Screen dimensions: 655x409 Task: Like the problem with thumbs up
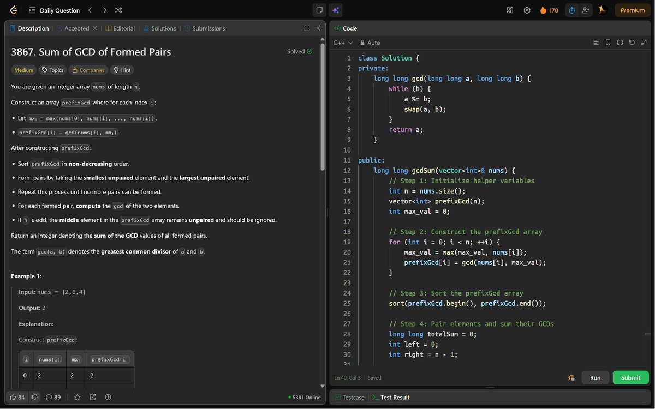coord(17,397)
